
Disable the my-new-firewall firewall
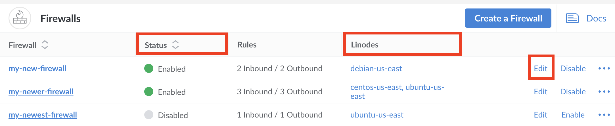tap(573, 68)
